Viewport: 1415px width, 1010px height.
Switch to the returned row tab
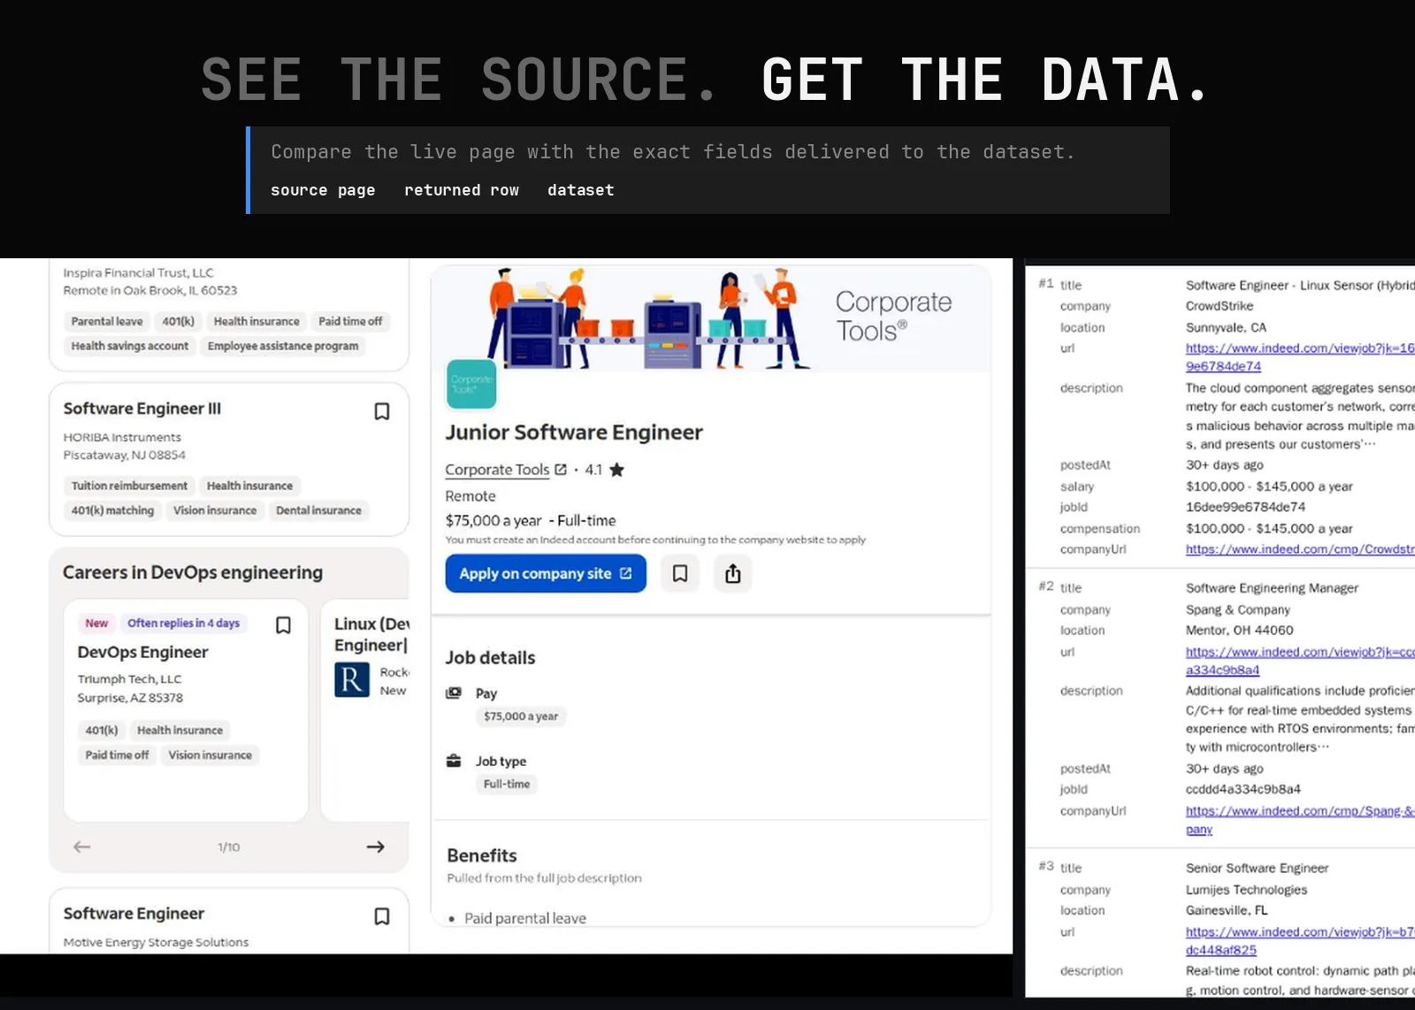[462, 190]
